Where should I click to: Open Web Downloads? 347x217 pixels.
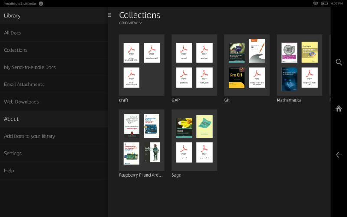click(x=54, y=102)
